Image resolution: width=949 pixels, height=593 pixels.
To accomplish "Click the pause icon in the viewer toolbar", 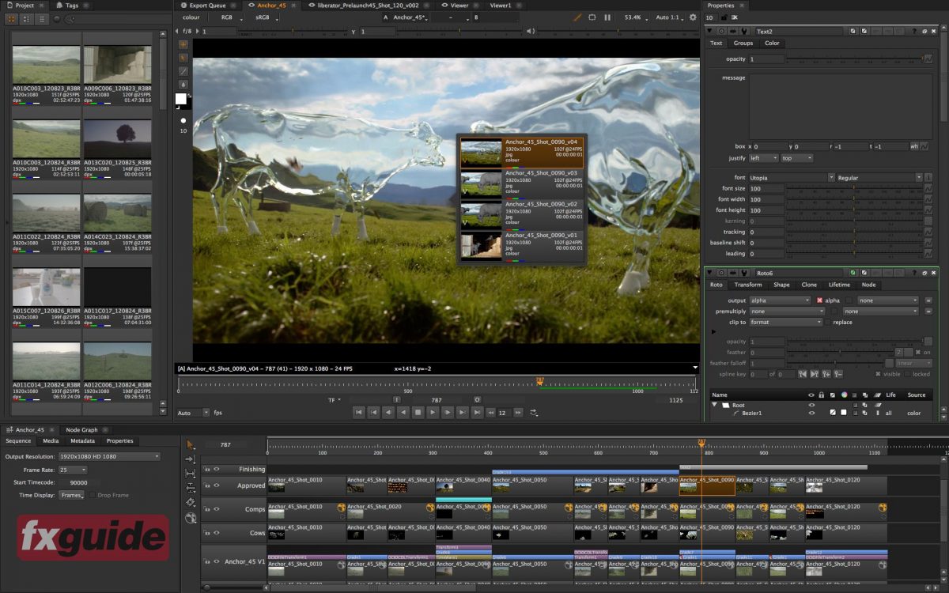I will click(607, 17).
